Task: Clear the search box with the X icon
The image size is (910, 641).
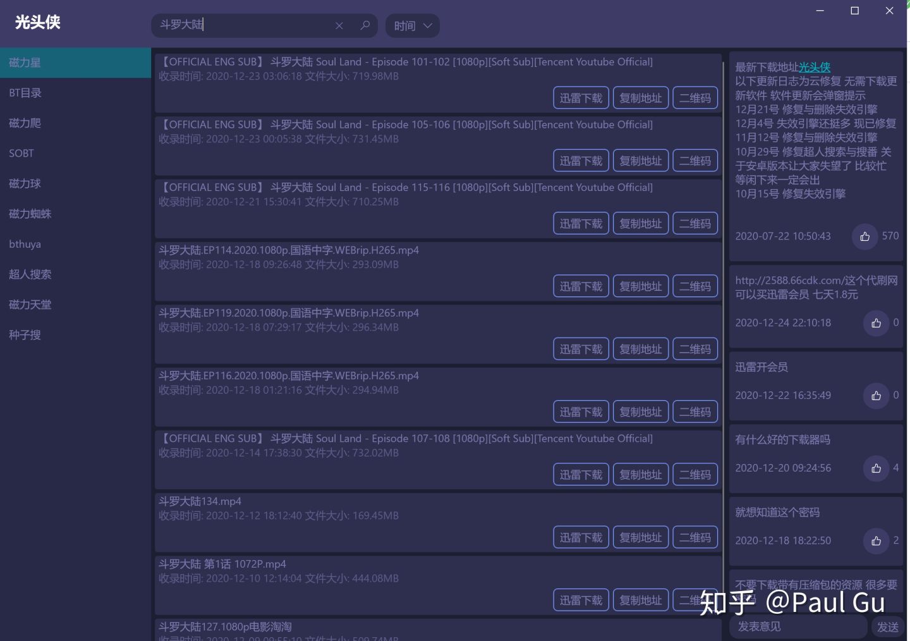Action: pyautogui.click(x=339, y=26)
